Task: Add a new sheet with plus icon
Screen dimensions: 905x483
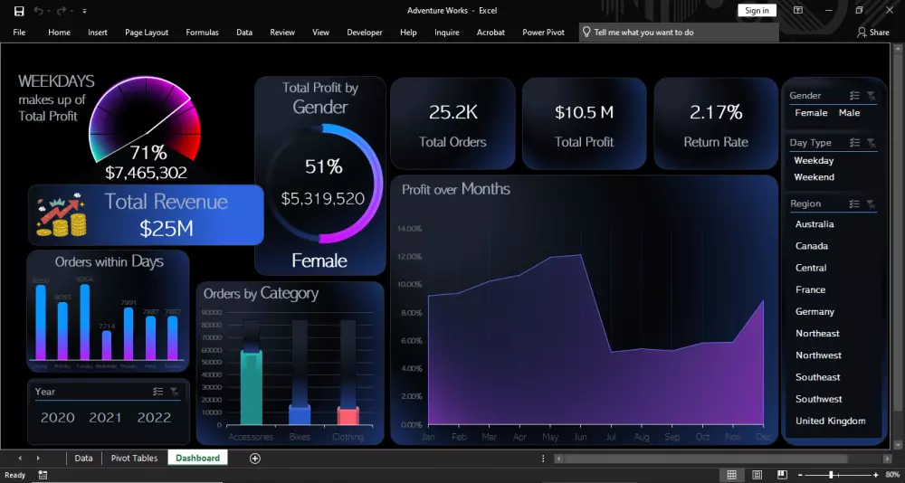Action: pos(255,459)
